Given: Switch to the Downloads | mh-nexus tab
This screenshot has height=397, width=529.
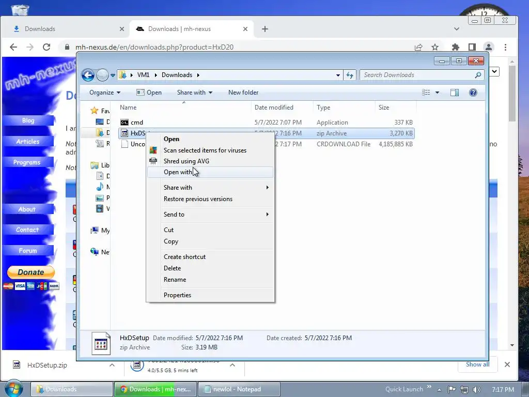Looking at the screenshot, I should click(x=190, y=29).
